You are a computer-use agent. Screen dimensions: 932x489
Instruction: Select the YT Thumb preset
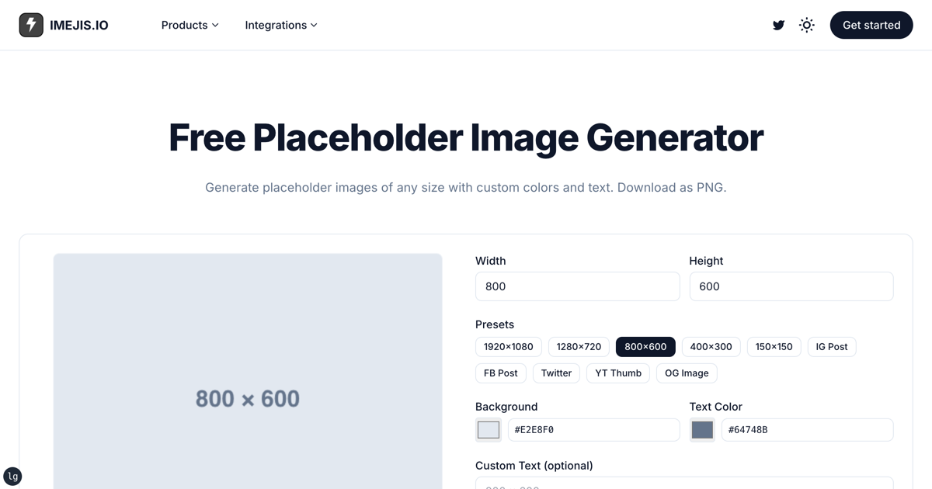(x=617, y=373)
